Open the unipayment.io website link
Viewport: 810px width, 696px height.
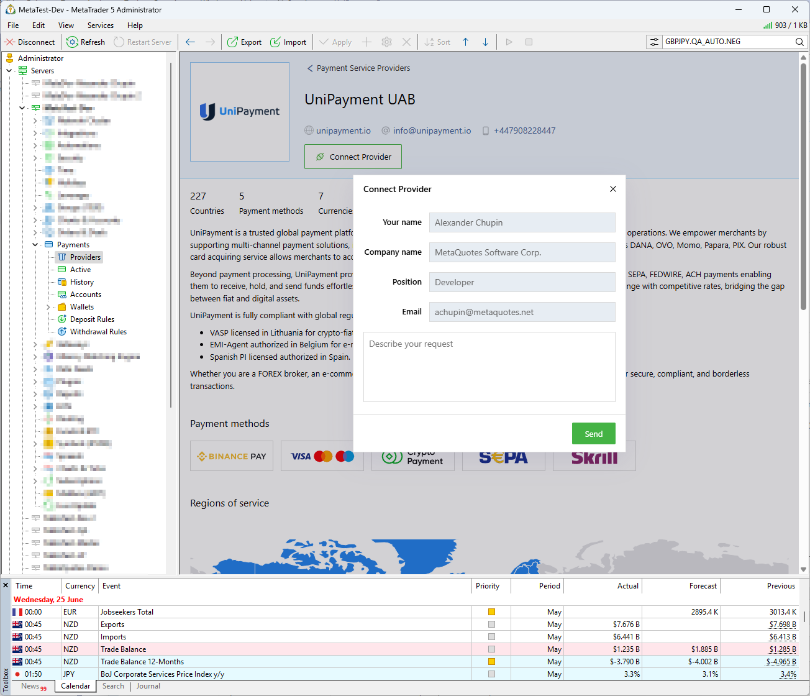click(342, 130)
